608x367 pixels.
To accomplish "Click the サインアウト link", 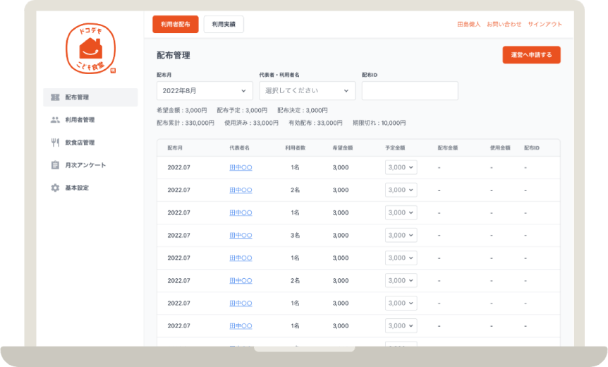I will (x=545, y=24).
